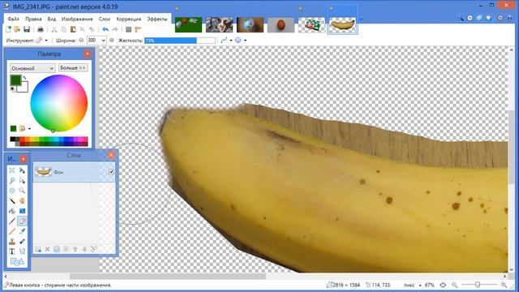Toggle the rulers display icon in toolbar

click(x=138, y=29)
